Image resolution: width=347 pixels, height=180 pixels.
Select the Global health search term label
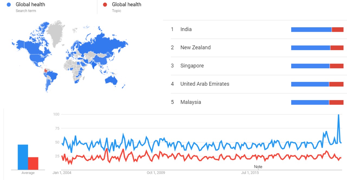click(30, 5)
